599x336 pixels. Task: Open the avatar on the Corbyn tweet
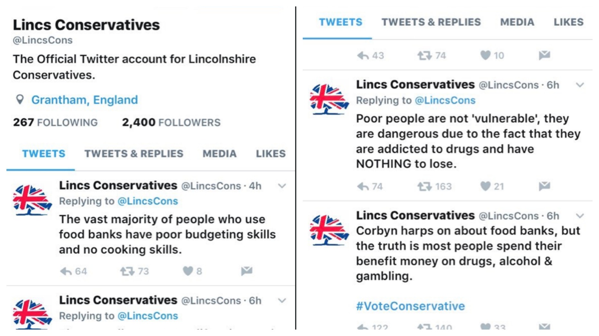click(329, 230)
